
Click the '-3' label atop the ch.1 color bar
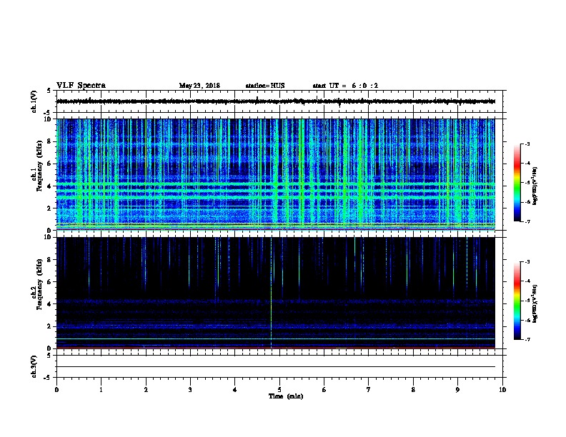coord(527,144)
